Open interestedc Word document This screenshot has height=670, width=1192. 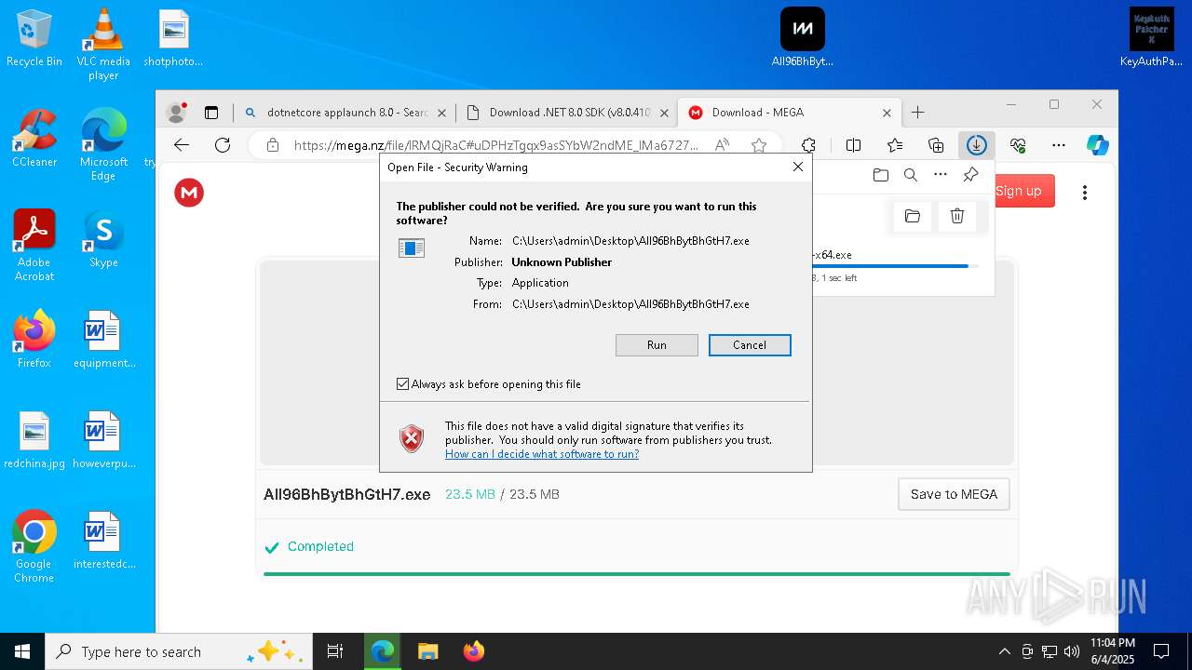[x=103, y=542]
